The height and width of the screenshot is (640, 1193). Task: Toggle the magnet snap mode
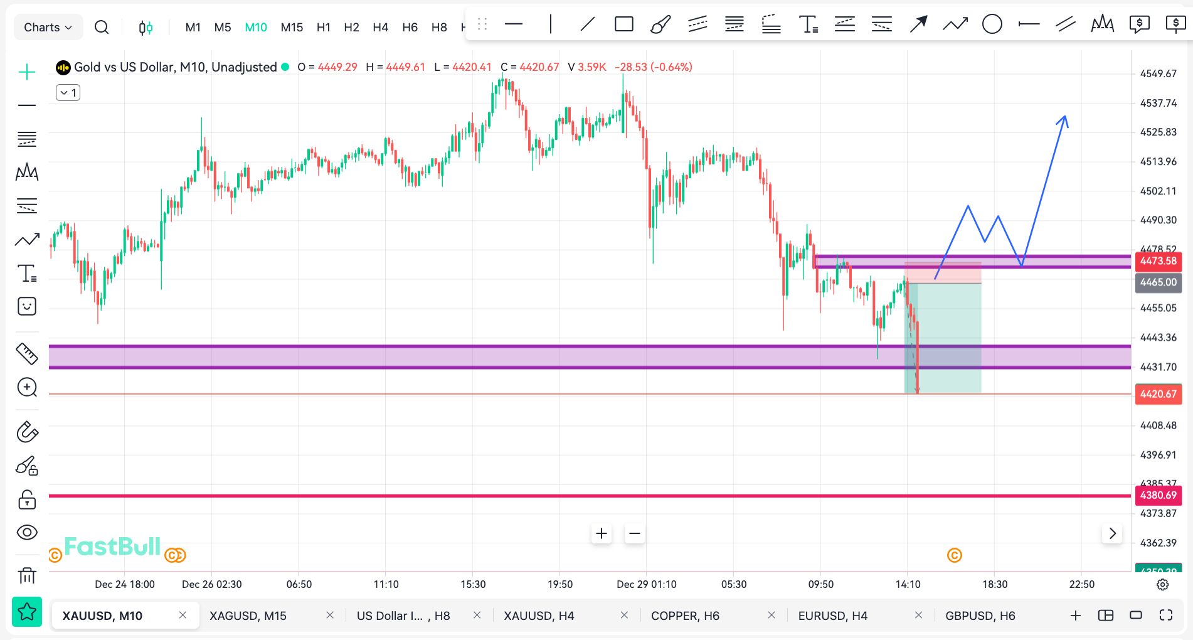point(27,432)
